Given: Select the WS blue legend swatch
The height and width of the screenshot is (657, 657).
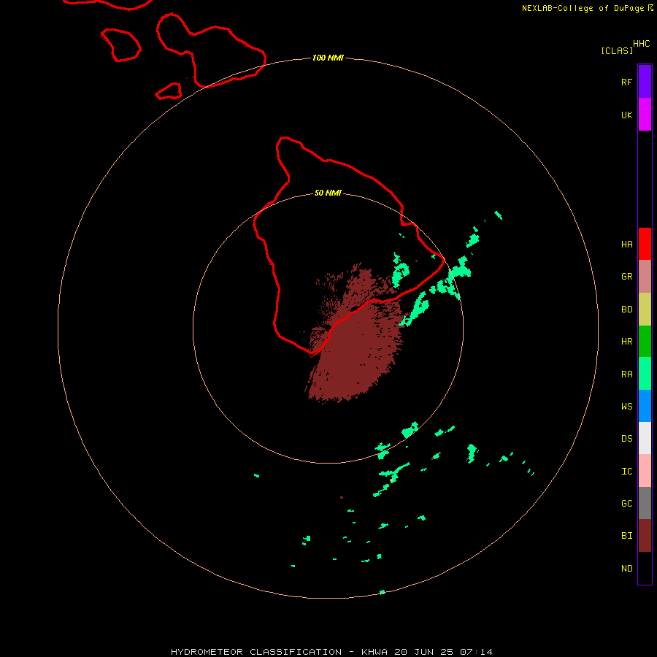Looking at the screenshot, I should [645, 406].
